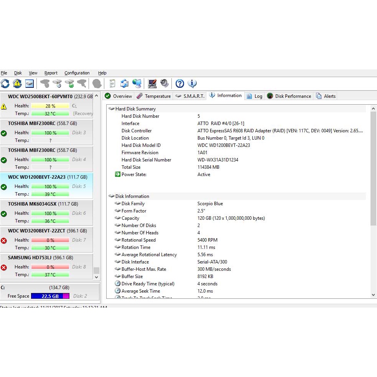Image resolution: width=377 pixels, height=377 pixels.
Task: Click the envelope send report toolbar icon
Action: pyautogui.click(x=124, y=84)
